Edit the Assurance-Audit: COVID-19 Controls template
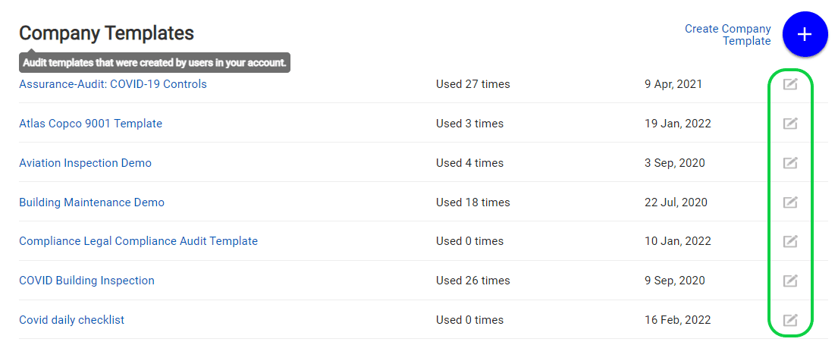 [790, 84]
